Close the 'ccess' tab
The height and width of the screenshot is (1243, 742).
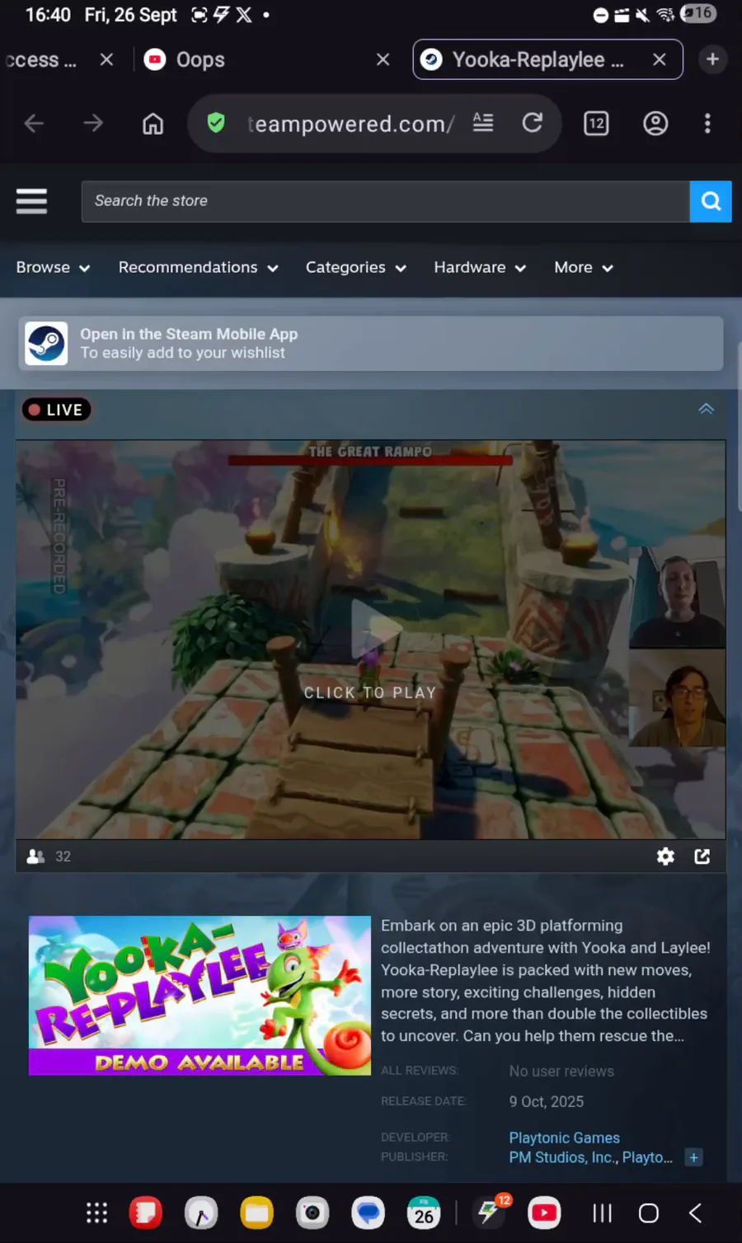tap(106, 59)
